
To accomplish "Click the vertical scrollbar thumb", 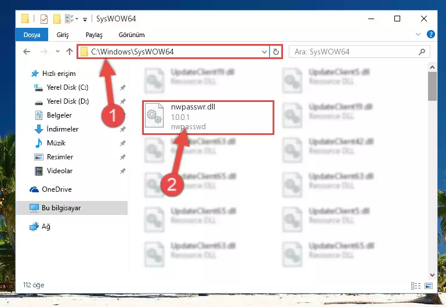I will click(x=432, y=86).
